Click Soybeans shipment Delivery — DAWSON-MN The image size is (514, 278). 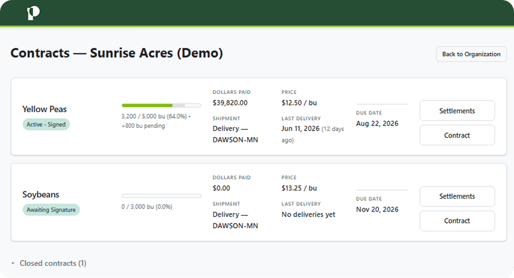(235, 220)
